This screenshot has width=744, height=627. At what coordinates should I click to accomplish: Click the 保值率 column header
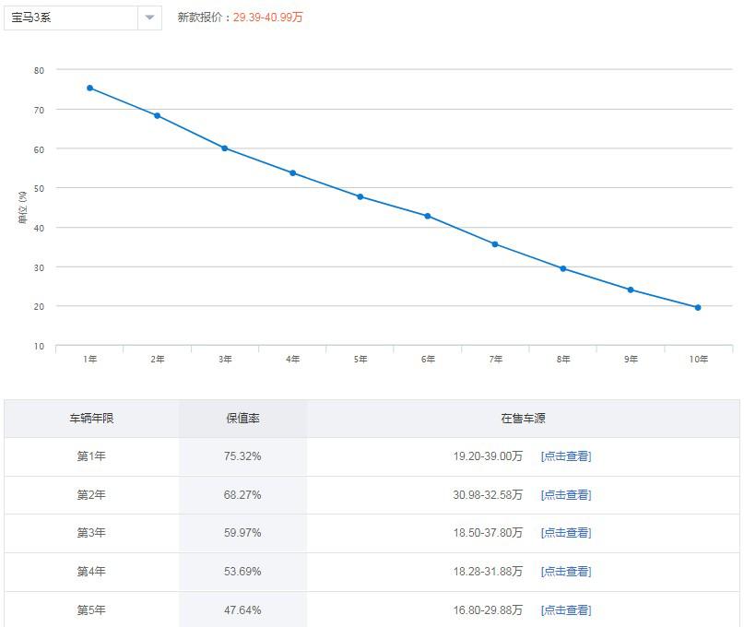pyautogui.click(x=242, y=419)
